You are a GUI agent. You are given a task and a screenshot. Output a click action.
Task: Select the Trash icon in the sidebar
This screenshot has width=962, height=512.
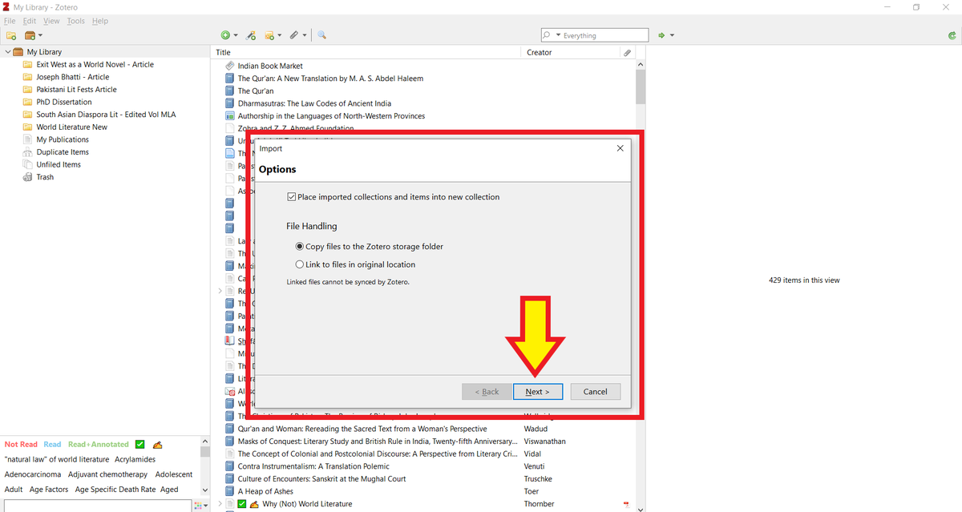point(28,177)
